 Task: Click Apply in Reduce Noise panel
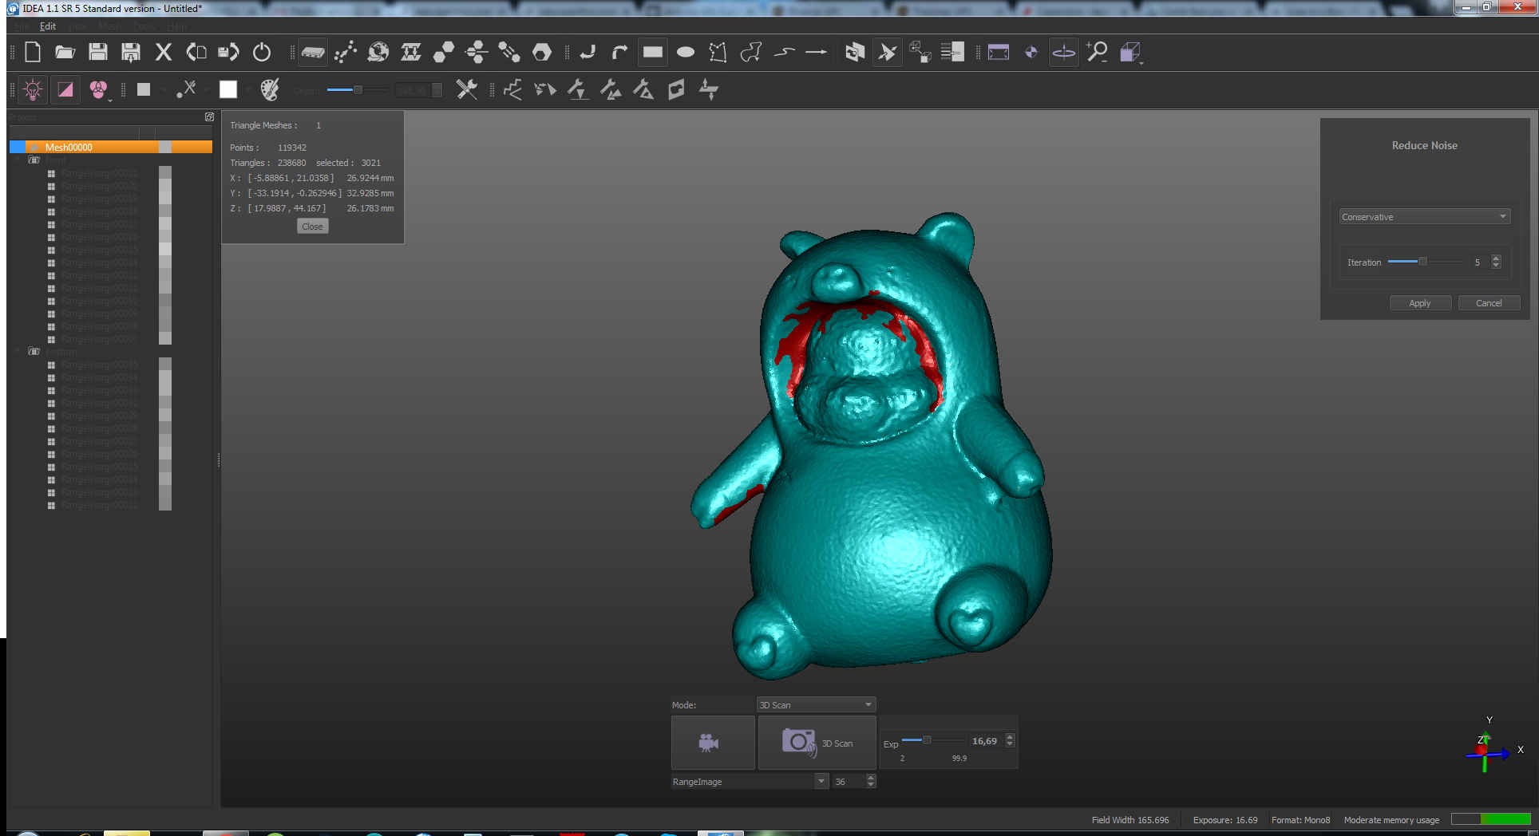point(1420,303)
